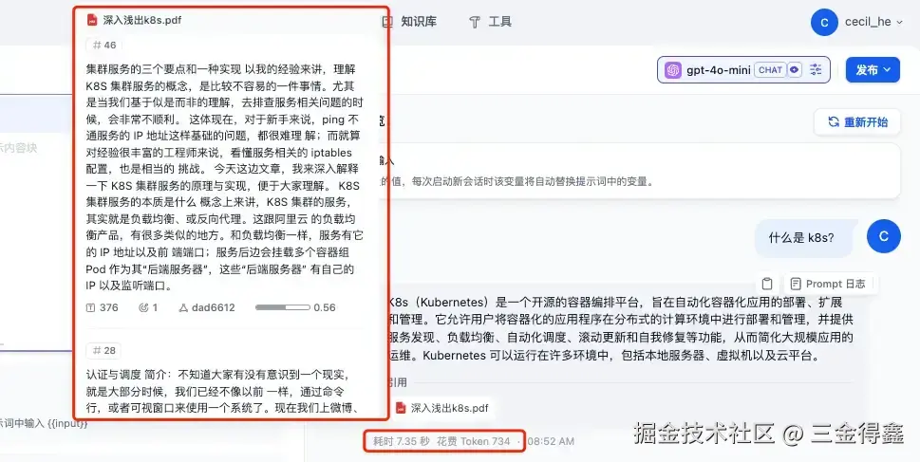Copy the answer using the clipboard icon
Image resolution: width=920 pixels, height=462 pixels.
[767, 284]
